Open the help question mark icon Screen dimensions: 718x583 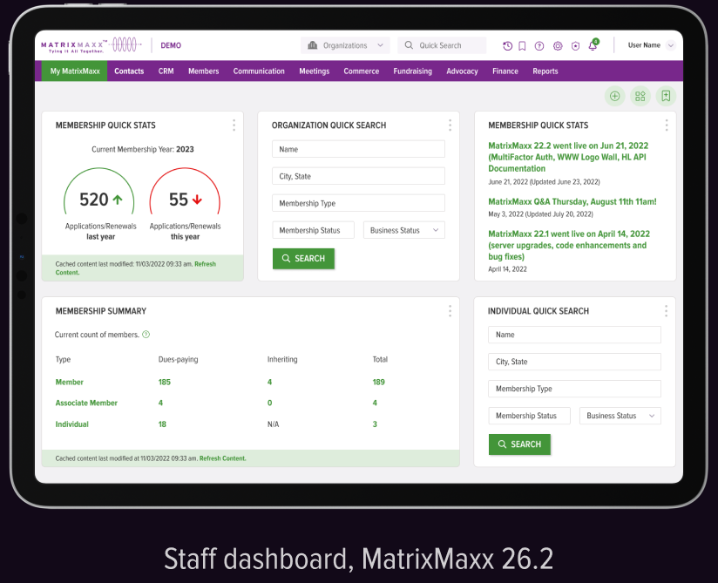(539, 46)
